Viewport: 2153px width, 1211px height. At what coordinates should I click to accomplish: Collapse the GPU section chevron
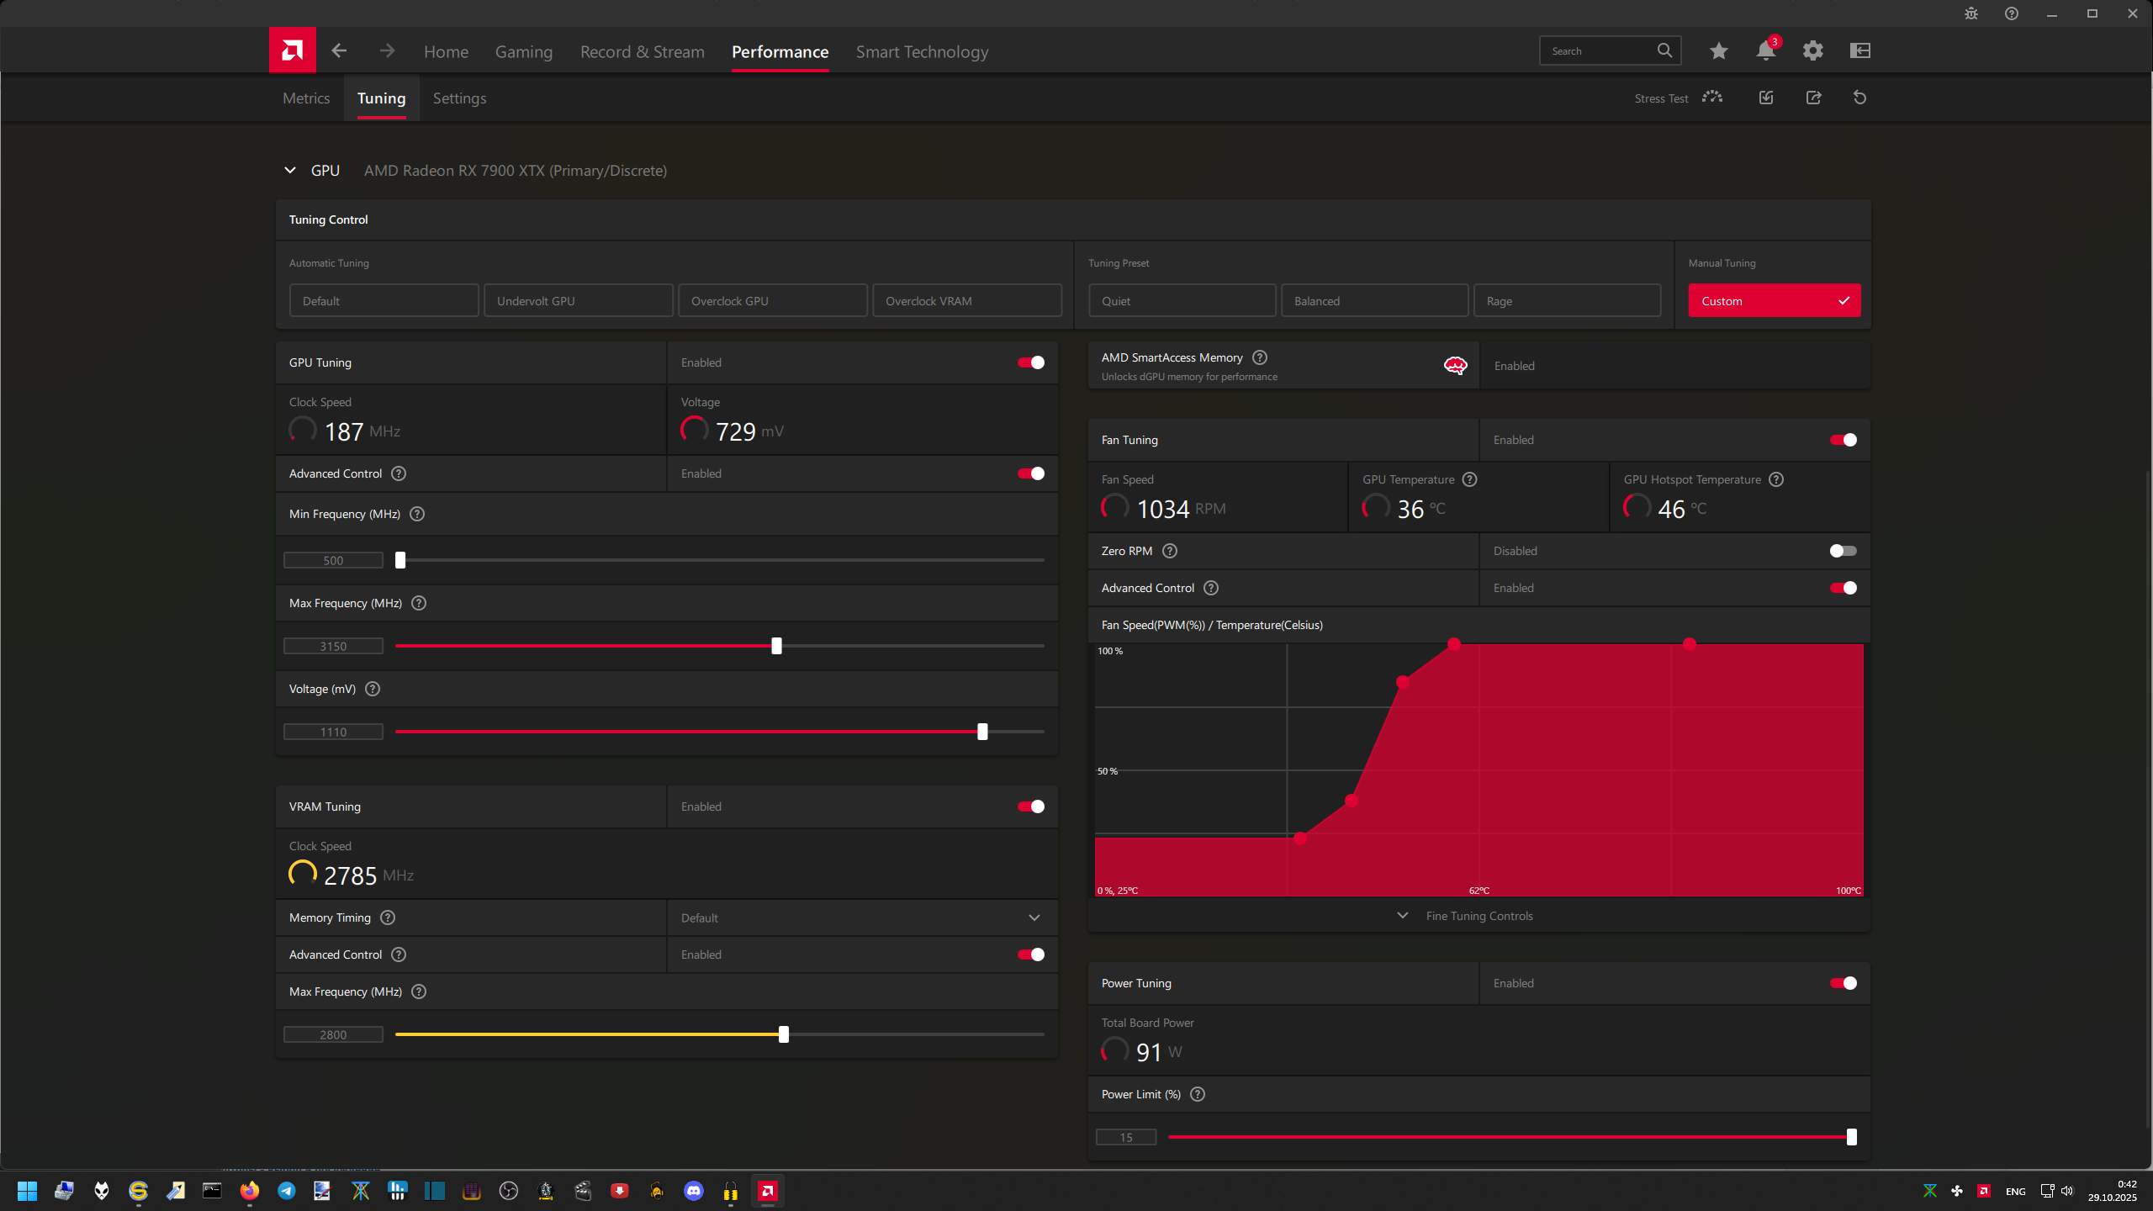point(290,171)
